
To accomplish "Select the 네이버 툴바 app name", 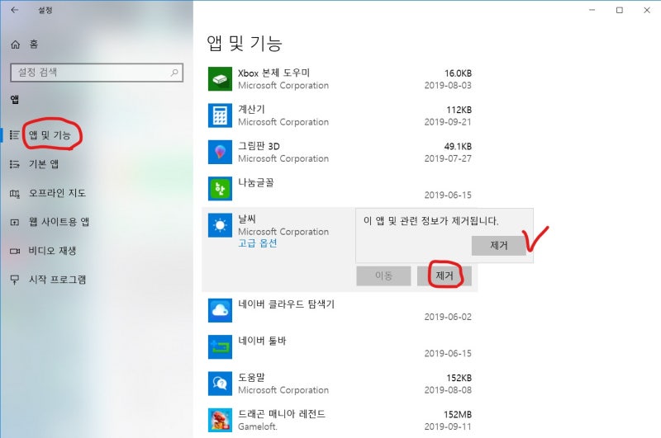I will point(262,341).
